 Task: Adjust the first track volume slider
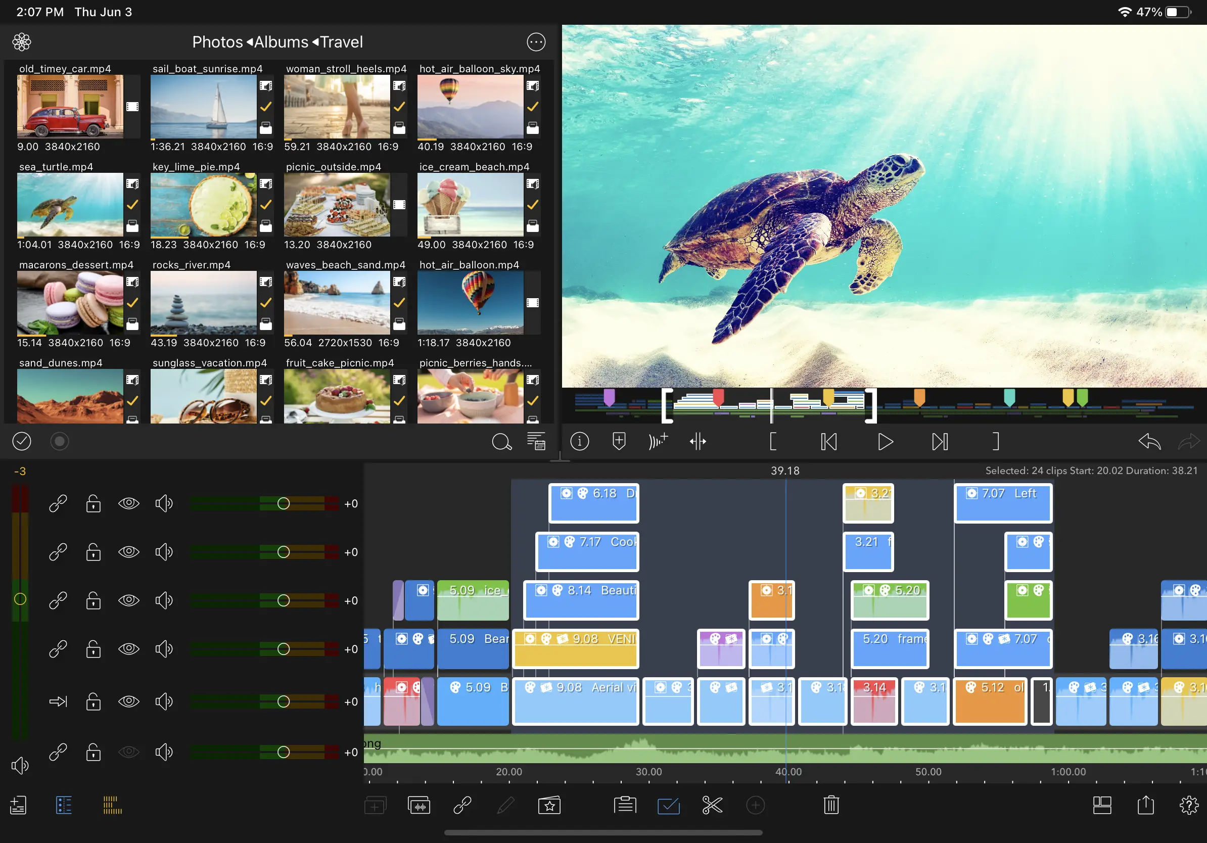283,503
